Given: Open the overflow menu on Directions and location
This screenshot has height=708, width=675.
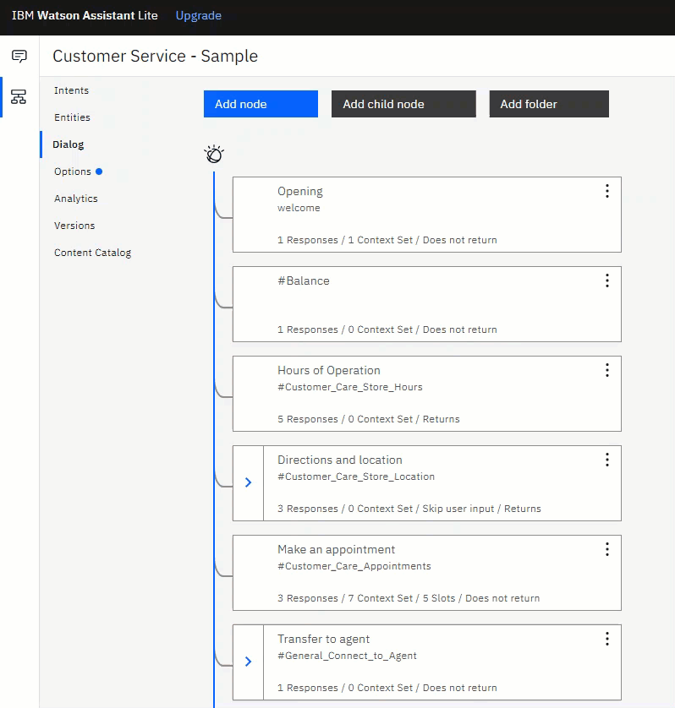Looking at the screenshot, I should 607,460.
